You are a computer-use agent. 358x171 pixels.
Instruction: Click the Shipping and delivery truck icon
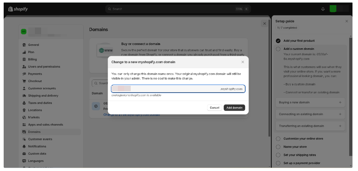coord(24,96)
